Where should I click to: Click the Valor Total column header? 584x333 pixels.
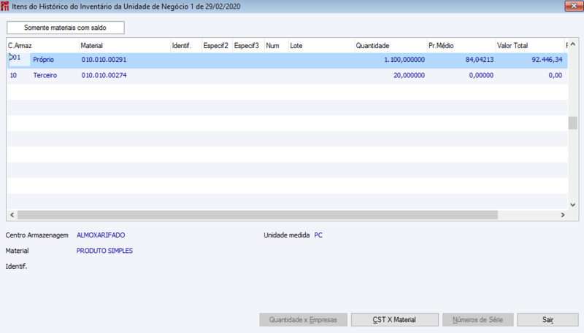coord(530,46)
